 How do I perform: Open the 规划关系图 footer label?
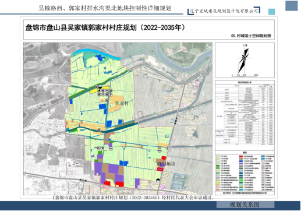(x=245, y=205)
